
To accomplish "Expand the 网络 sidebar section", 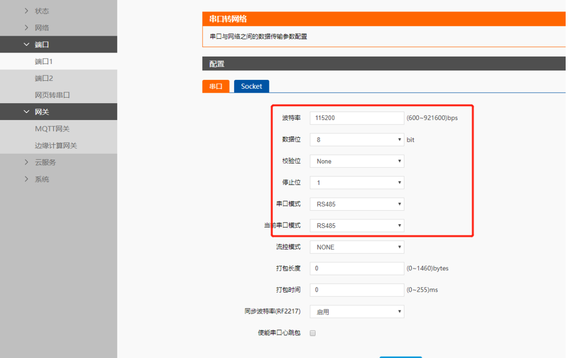I will click(42, 28).
